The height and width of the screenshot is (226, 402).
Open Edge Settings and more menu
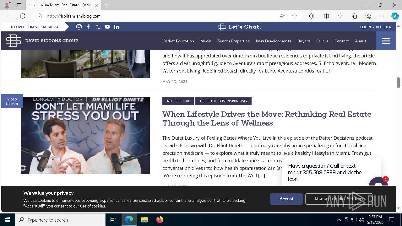[x=382, y=16]
